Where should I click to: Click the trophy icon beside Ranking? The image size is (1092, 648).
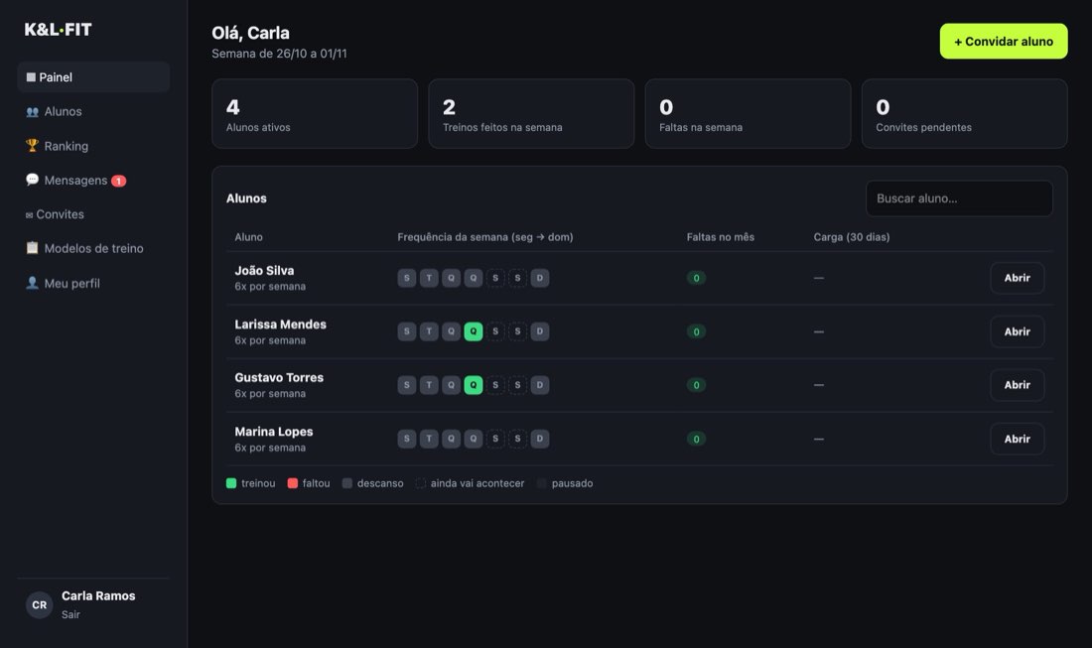[32, 146]
